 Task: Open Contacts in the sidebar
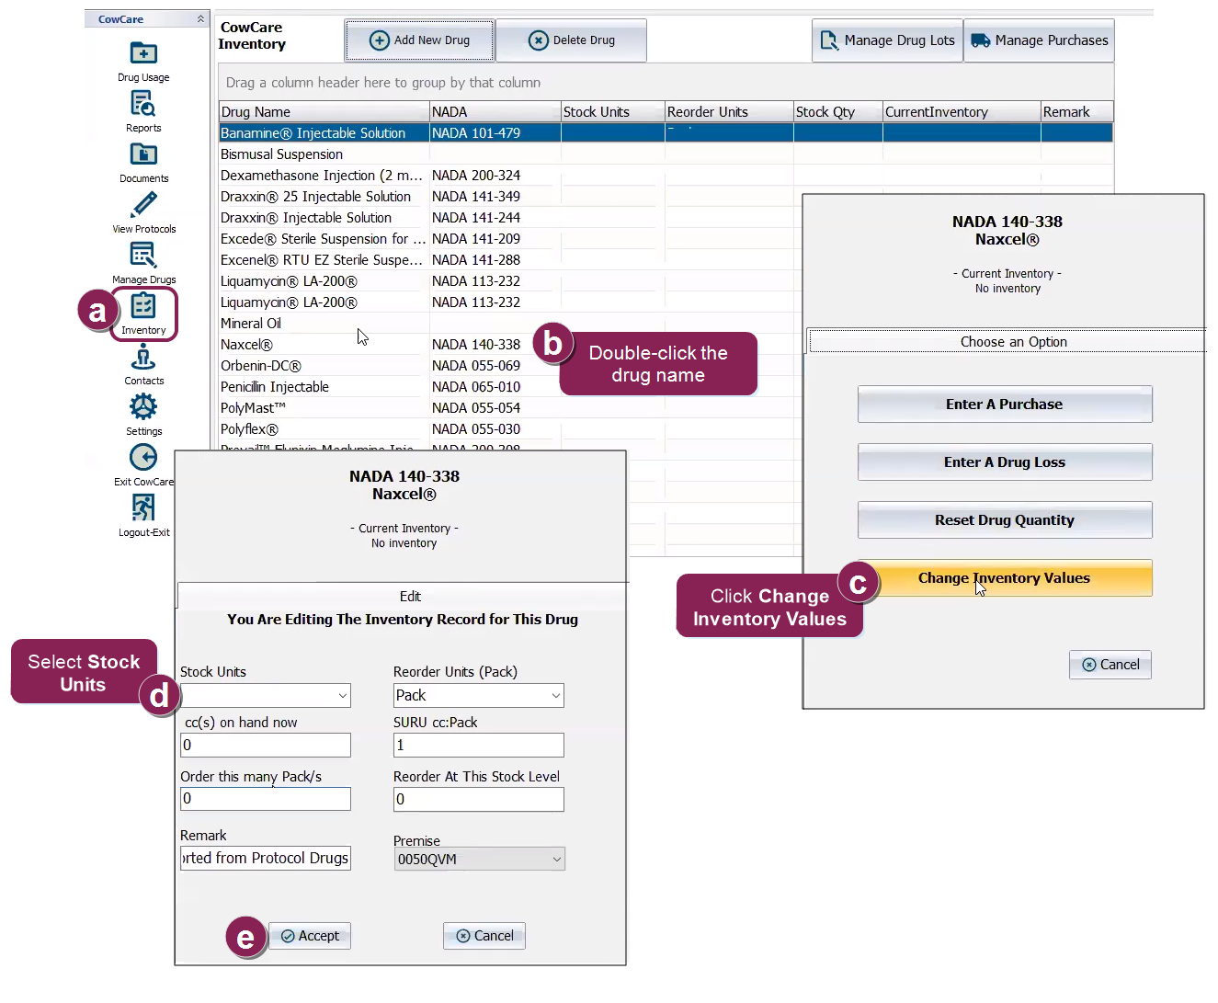click(143, 358)
